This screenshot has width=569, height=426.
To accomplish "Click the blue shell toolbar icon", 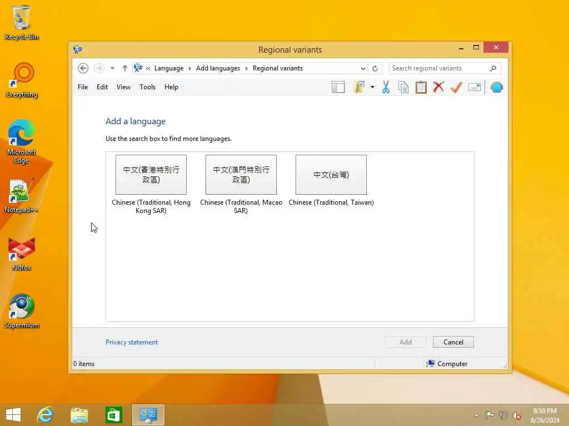I will 496,87.
